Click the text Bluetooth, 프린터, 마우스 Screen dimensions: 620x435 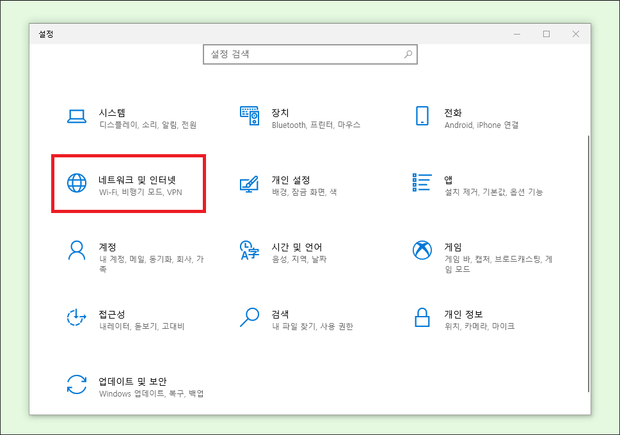tap(316, 125)
